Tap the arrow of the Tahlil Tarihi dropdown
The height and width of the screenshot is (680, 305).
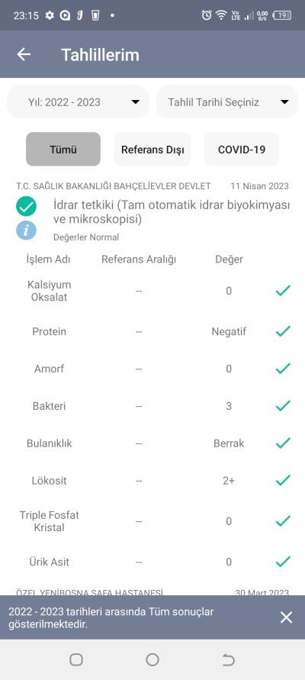point(284,102)
